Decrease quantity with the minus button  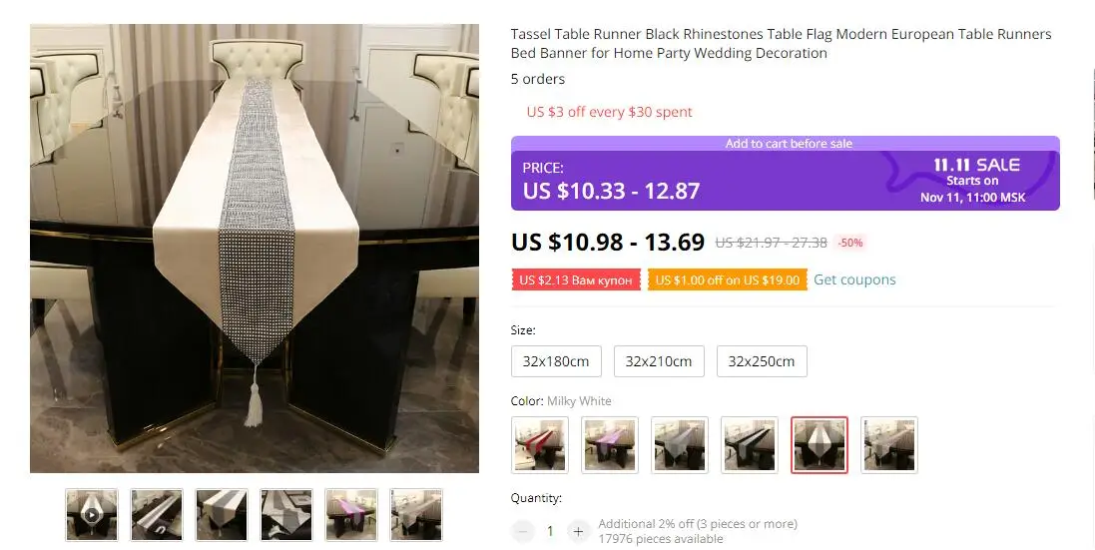(x=522, y=531)
